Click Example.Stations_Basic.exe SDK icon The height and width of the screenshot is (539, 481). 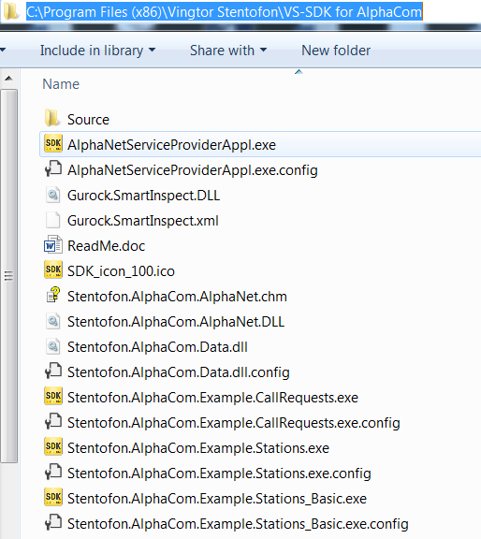[53, 497]
